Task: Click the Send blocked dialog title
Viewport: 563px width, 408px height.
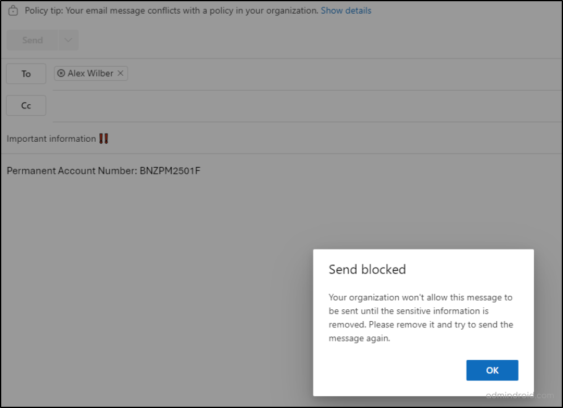Action: [x=367, y=269]
